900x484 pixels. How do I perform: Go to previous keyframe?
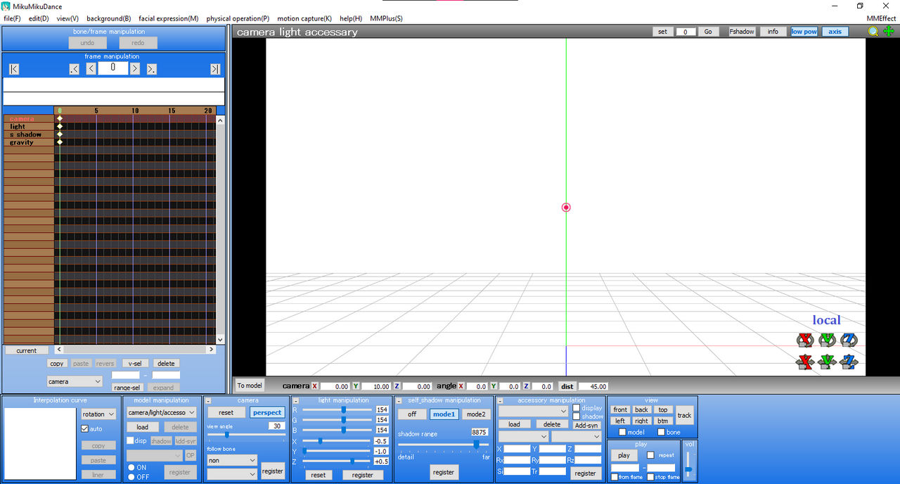tap(74, 68)
